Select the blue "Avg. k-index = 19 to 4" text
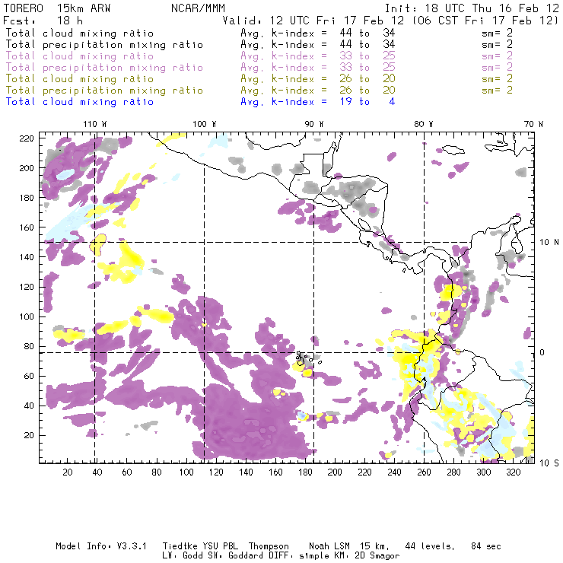Screen dimensions: 563x563 pyautogui.click(x=318, y=102)
